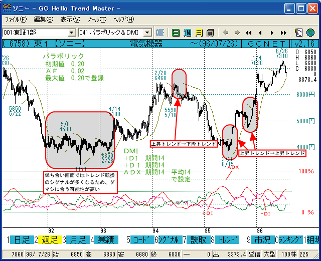Click the building icon in toolbar

pyautogui.click(x=210, y=33)
